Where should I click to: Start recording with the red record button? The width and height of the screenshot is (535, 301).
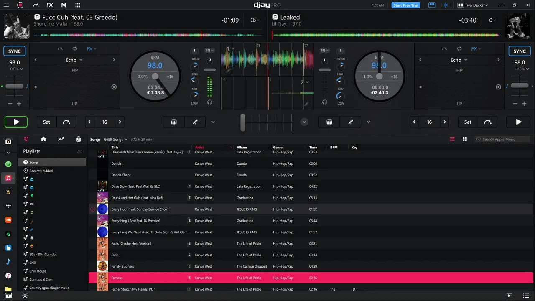point(20,5)
